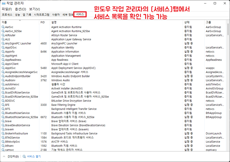This screenshot has width=230, height=162.
Task: Select the AppXSvc service icon
Action: pyautogui.click(x=3, y=68)
